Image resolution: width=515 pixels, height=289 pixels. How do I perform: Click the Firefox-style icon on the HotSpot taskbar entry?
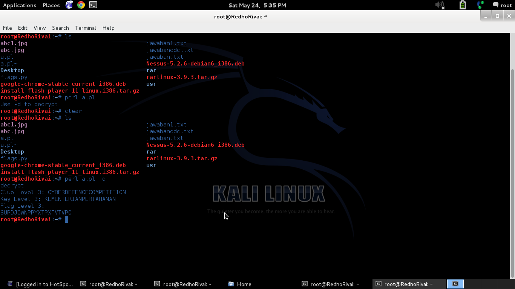(x=10, y=284)
